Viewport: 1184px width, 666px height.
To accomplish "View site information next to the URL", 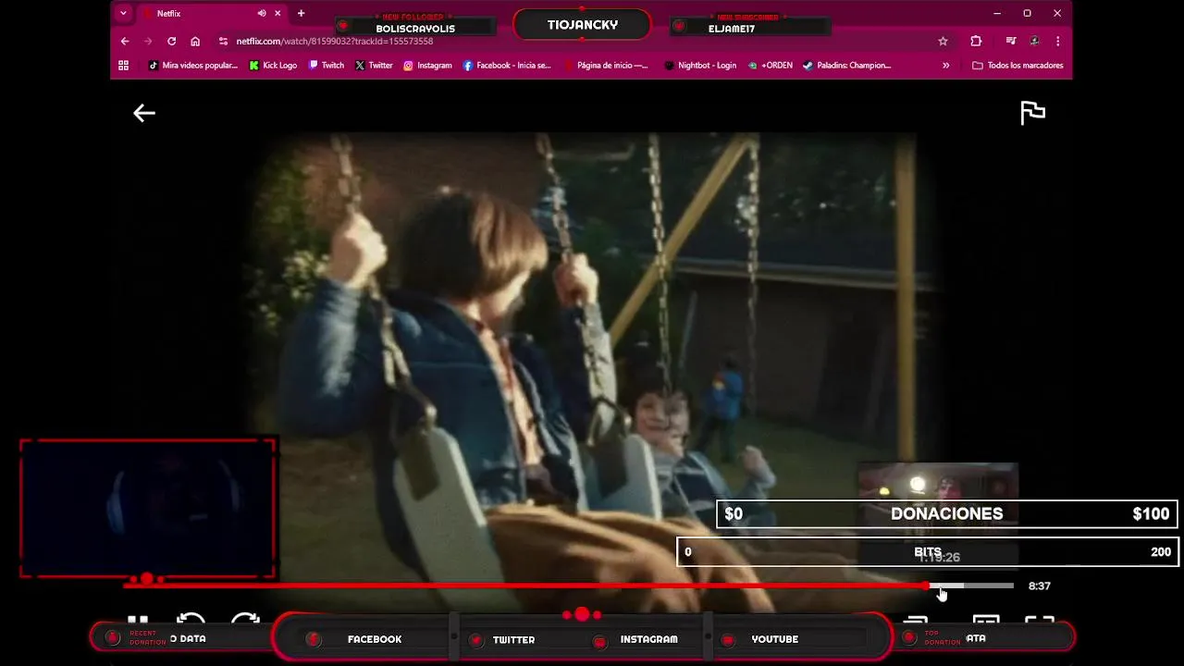I will click(x=223, y=41).
